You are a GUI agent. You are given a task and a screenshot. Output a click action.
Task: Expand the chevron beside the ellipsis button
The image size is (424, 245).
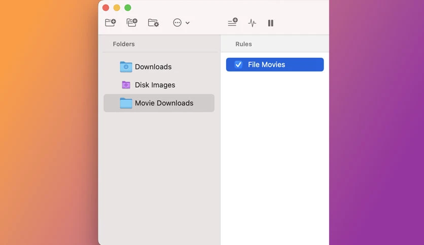[187, 23]
